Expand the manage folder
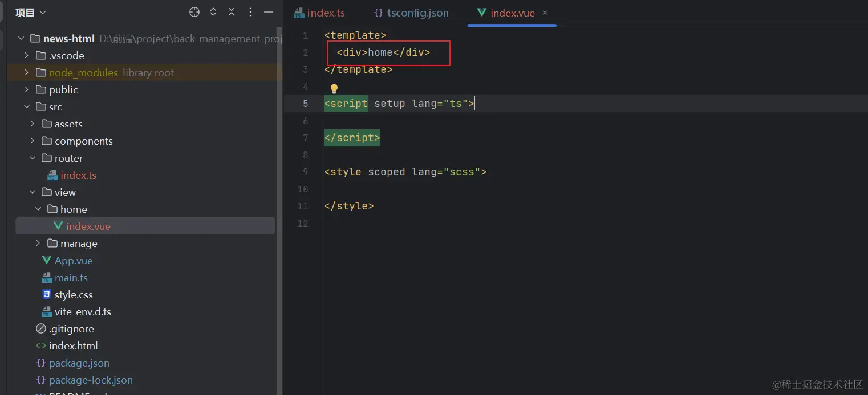Screen dimensions: 868x395 coord(38,244)
